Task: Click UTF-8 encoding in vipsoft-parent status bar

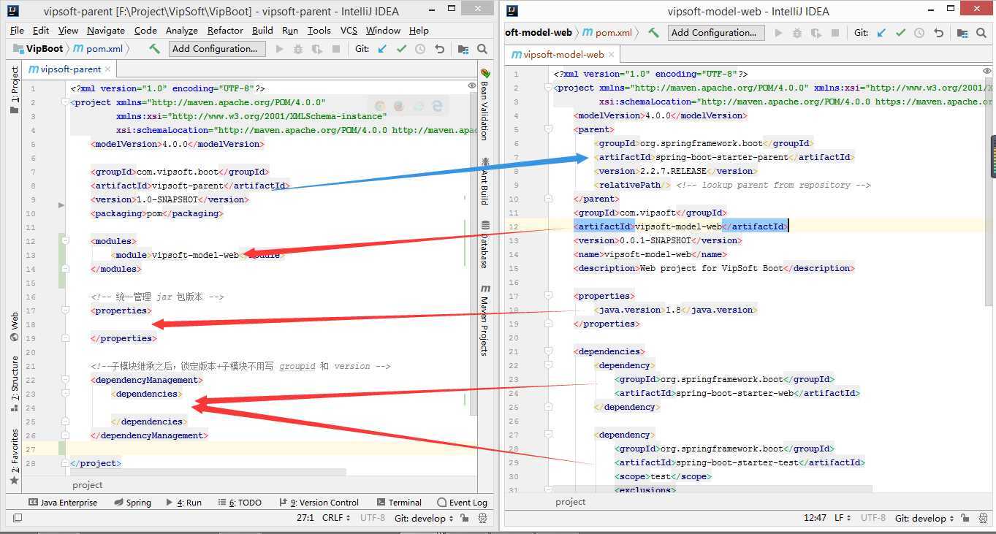Action: tap(373, 518)
